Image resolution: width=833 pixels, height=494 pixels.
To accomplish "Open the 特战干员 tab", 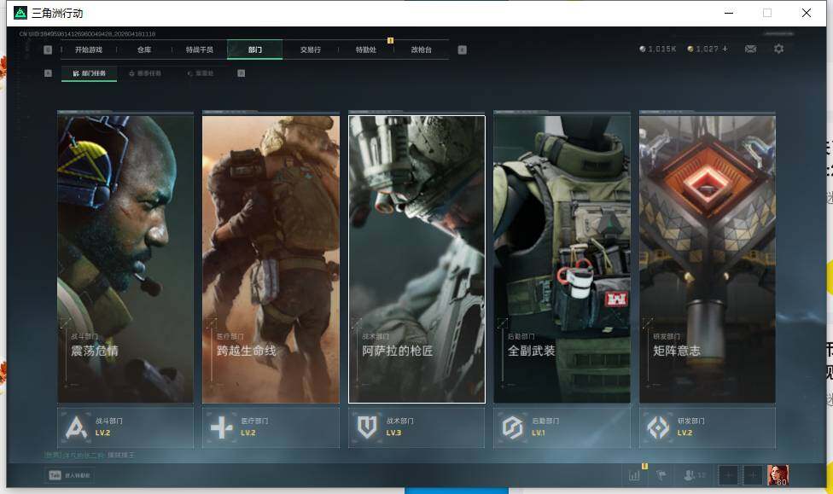I will click(x=200, y=49).
